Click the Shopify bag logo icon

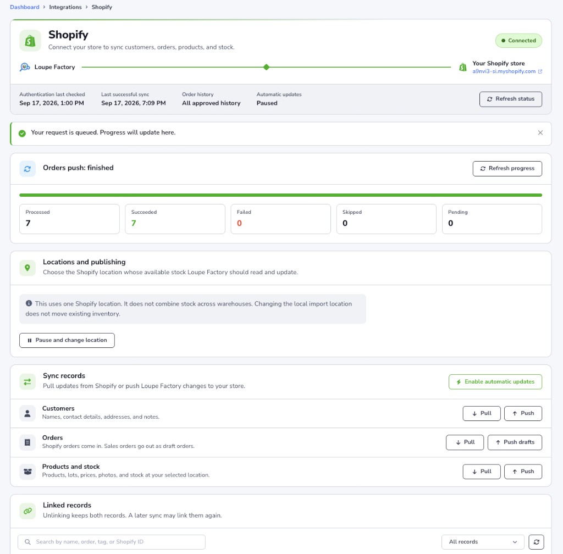(30, 41)
